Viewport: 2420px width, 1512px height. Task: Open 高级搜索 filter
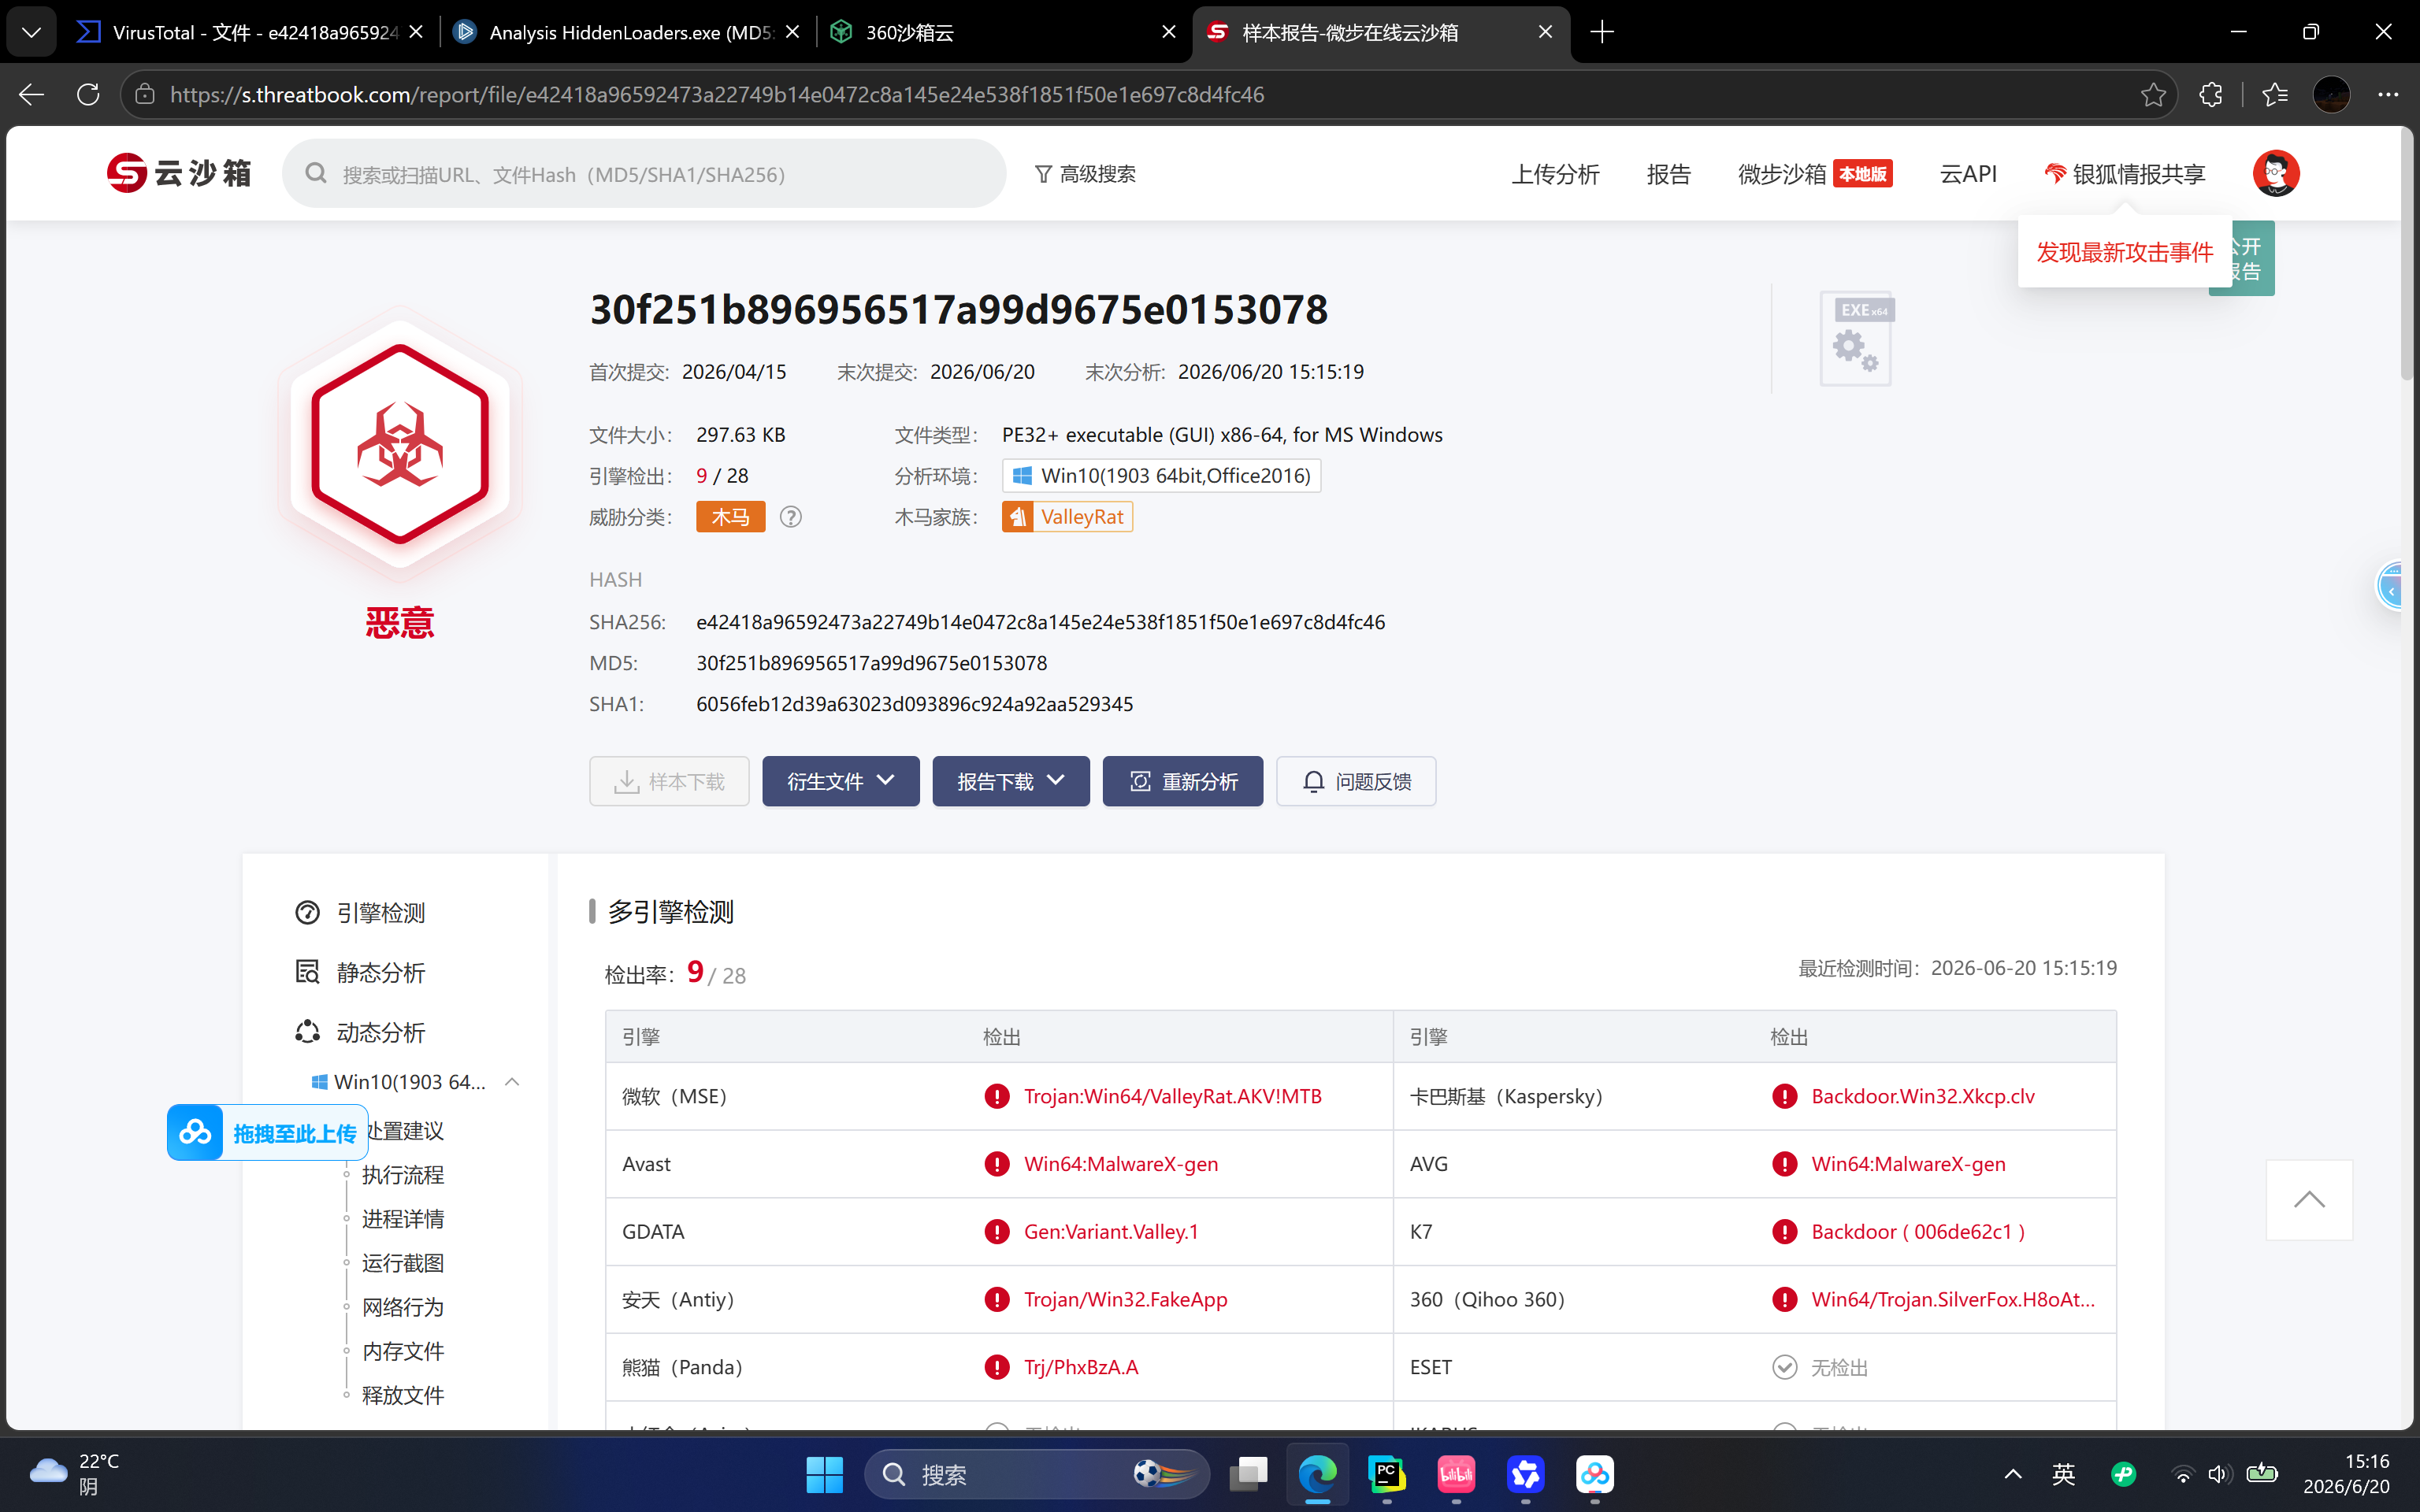click(x=1085, y=174)
